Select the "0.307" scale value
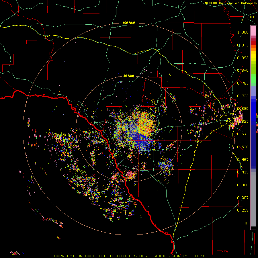The width and height of the screenshot is (258, 258). point(243,198)
